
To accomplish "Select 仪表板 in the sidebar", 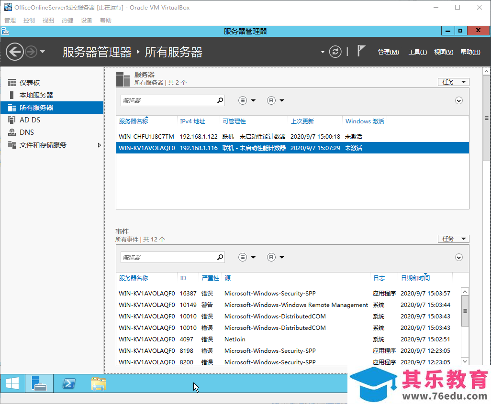I will [x=52, y=83].
